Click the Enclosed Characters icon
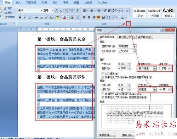This screenshot has width=177, height=139. tap(78, 17)
